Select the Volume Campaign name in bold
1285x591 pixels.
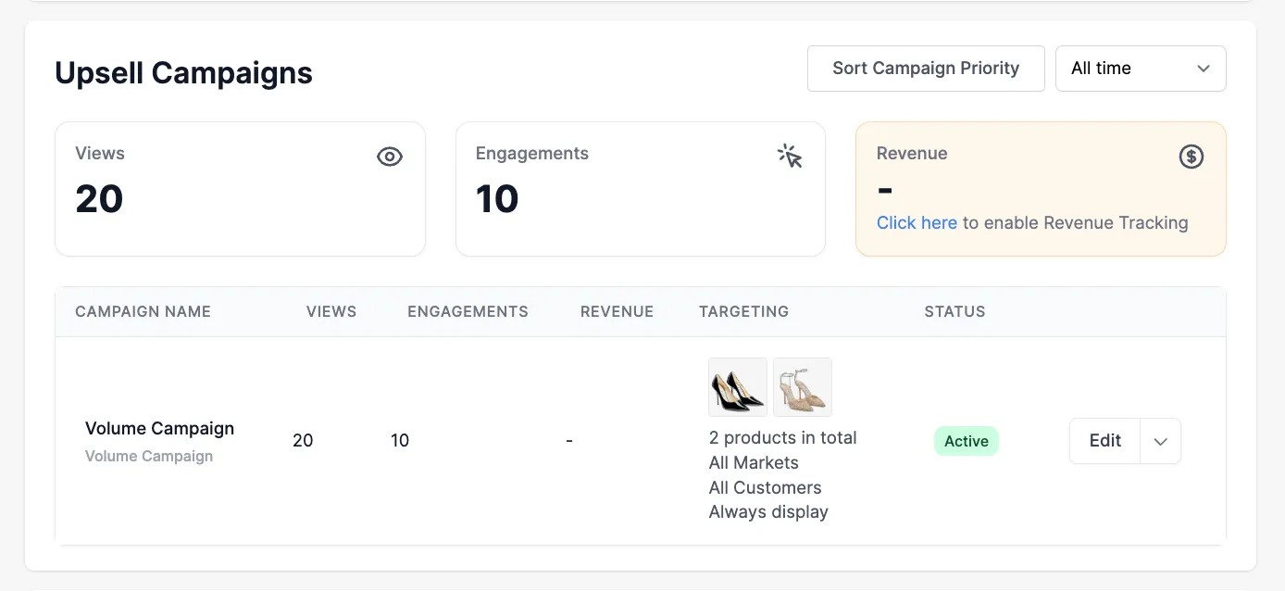click(159, 428)
